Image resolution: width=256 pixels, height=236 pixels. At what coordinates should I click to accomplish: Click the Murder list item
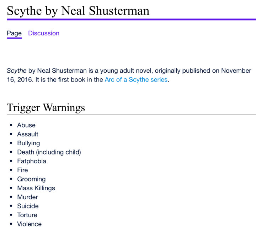28,197
